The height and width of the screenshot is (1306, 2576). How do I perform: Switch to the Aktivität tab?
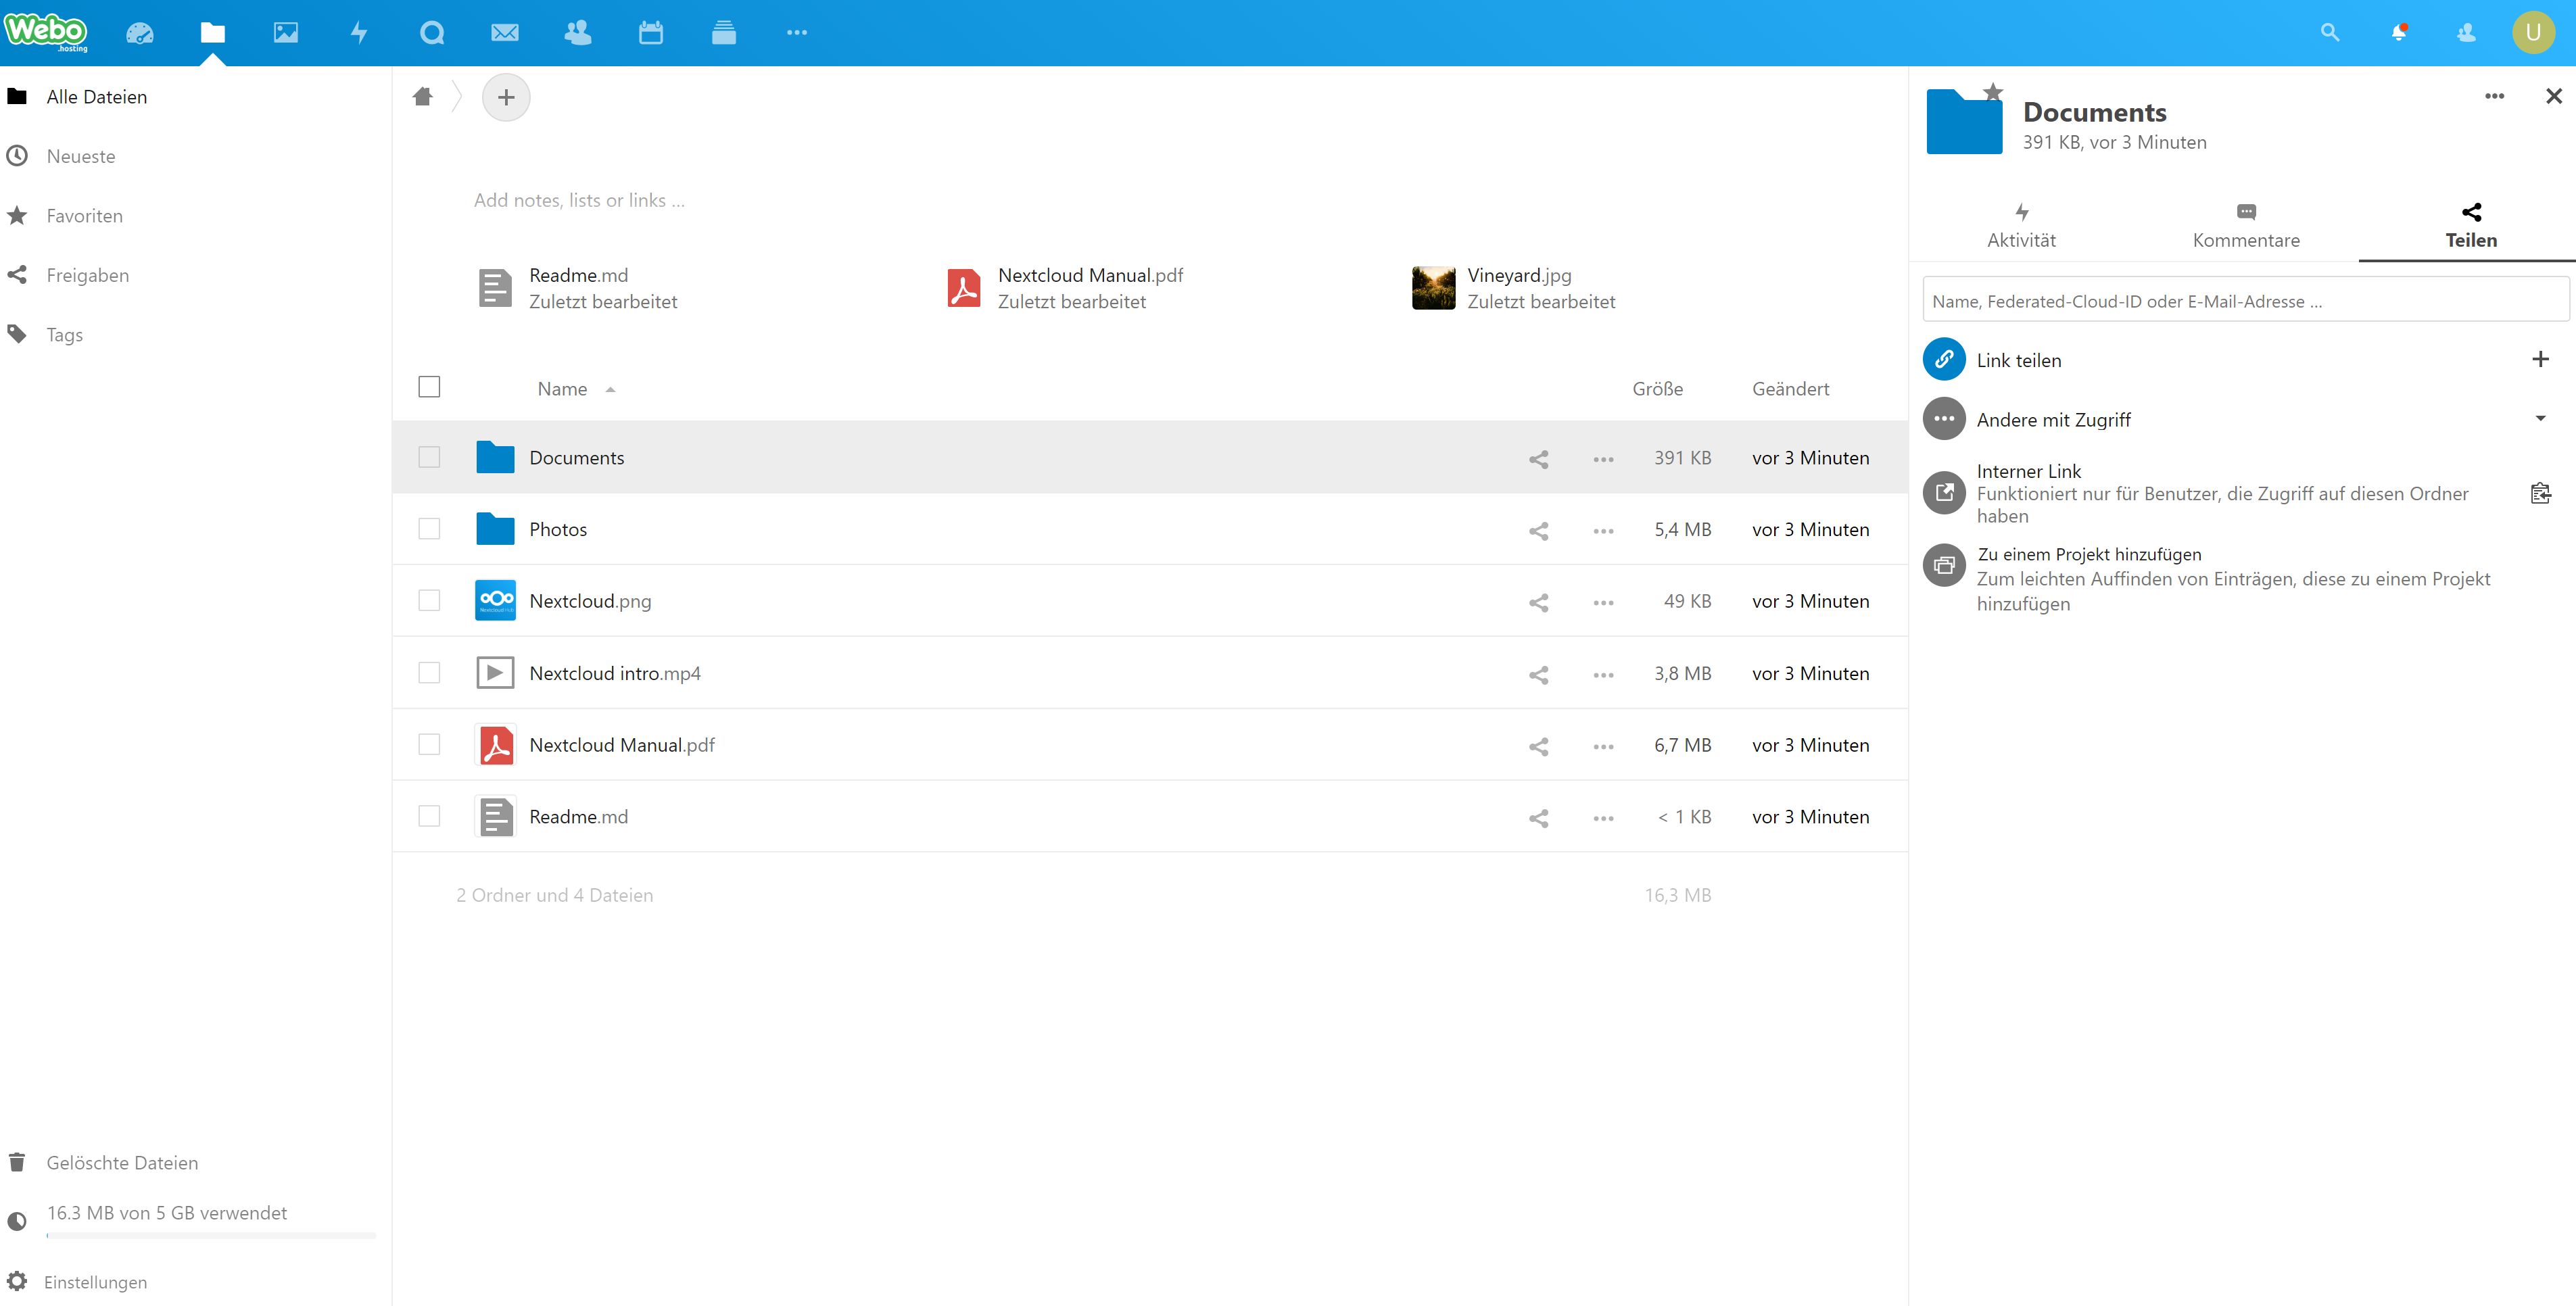pos(2021,225)
